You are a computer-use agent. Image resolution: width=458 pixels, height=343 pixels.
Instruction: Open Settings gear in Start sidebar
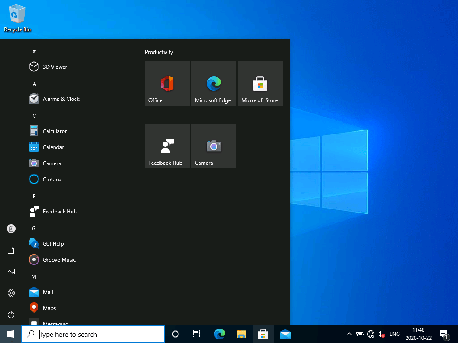(11, 293)
